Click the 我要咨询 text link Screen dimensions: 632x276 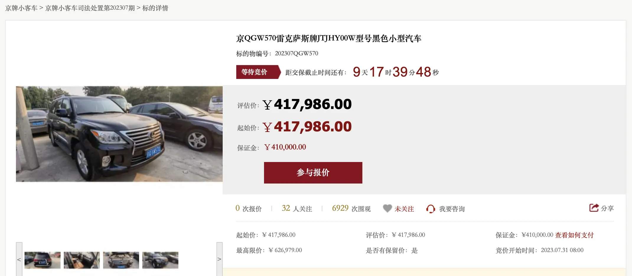tap(452, 209)
